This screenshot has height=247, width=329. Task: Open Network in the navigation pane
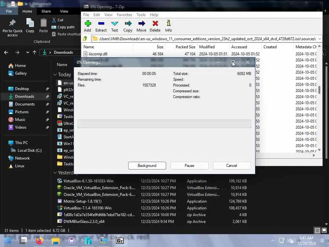point(19,158)
